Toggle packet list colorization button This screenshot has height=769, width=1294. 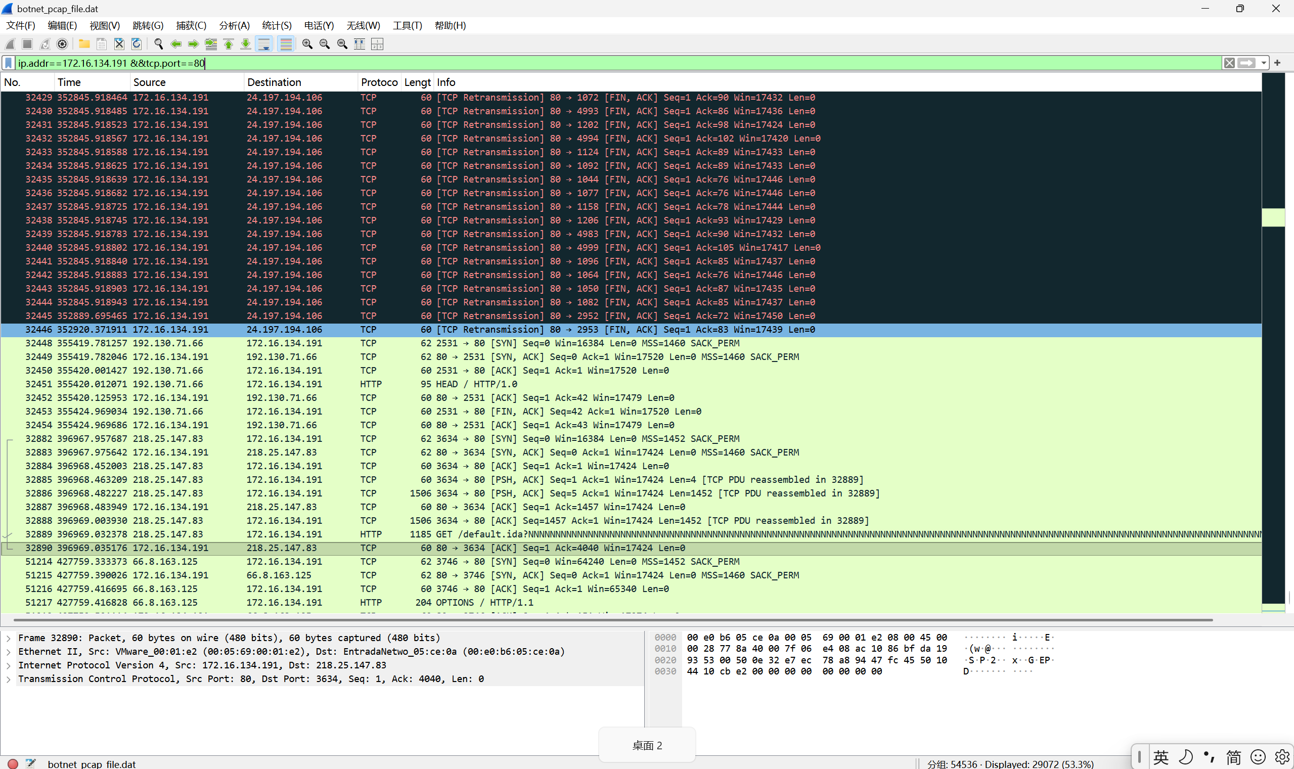click(286, 44)
